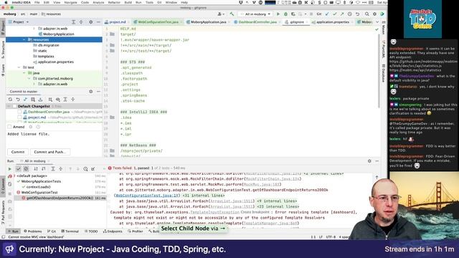Collapse all nodes in Project panel header

tap(81, 22)
